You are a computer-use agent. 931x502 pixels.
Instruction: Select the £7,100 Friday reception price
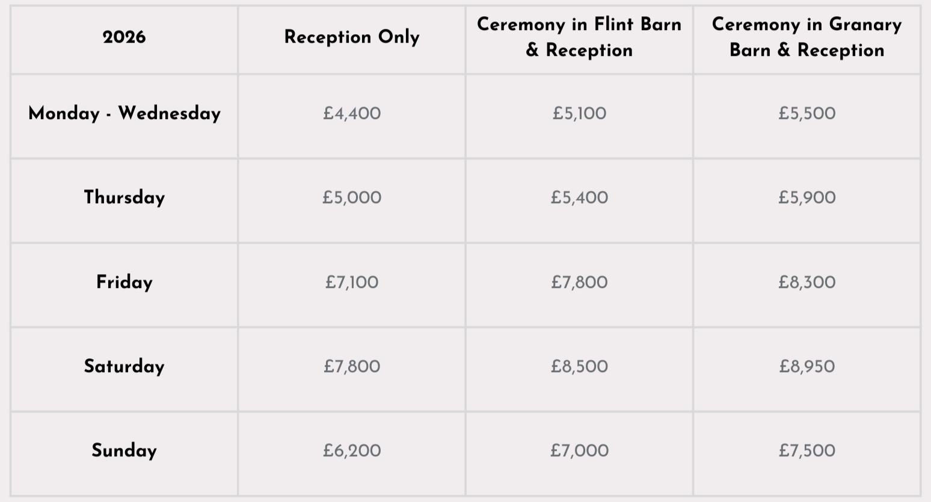pos(352,283)
